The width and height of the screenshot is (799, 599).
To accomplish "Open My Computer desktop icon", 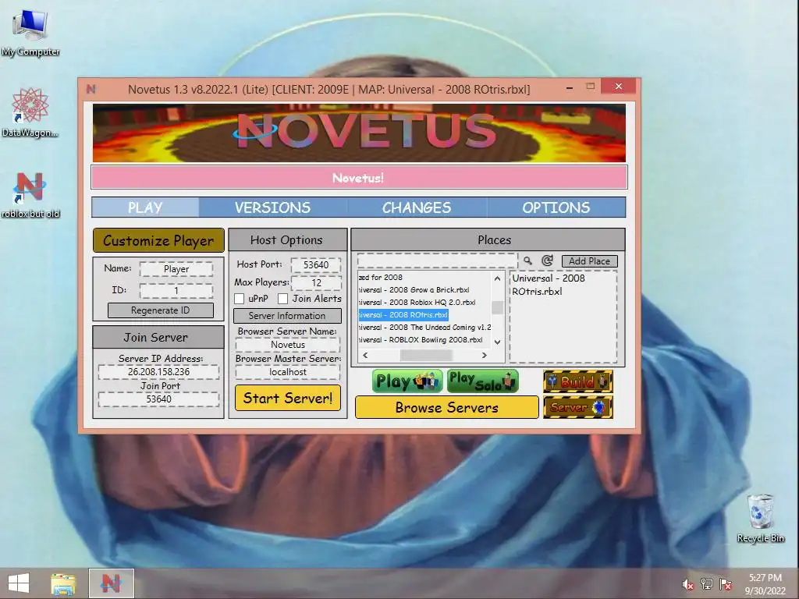I will 30,31.
